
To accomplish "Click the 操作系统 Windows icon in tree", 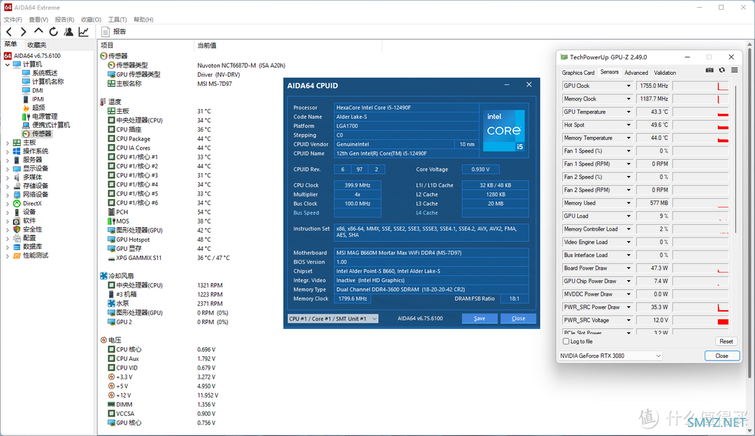I will coord(17,151).
